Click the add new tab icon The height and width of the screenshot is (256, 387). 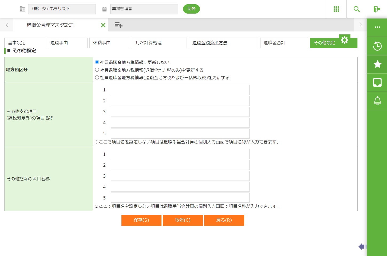118,25
